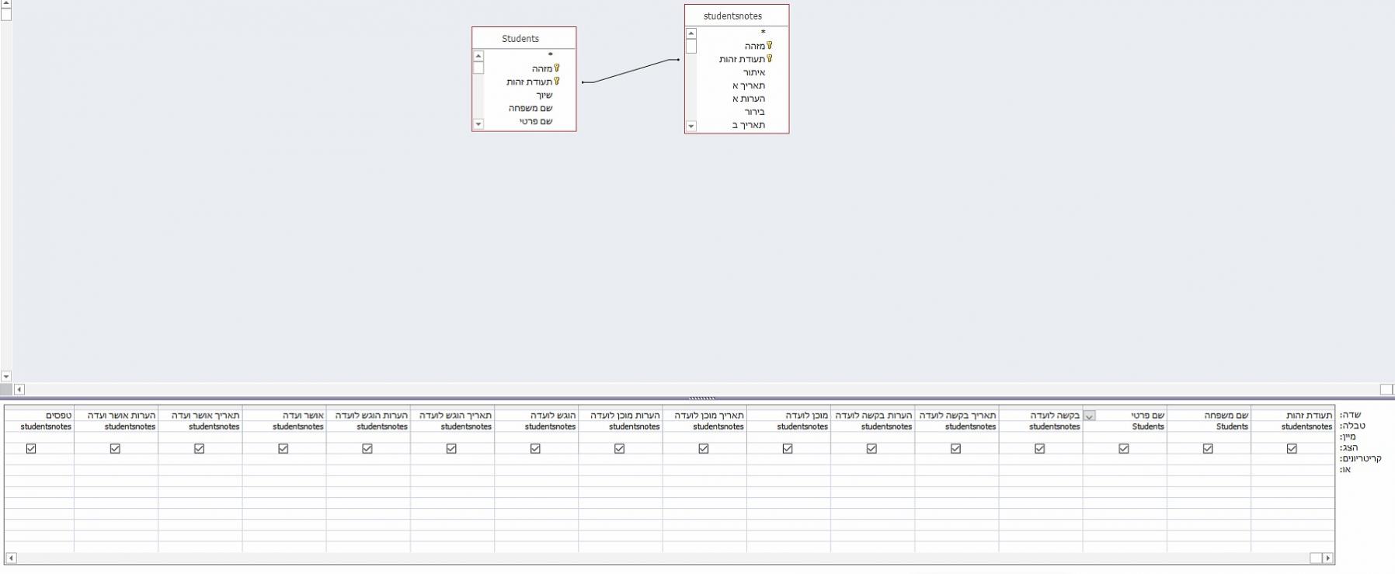Click the מוכן לועדה field cell in the grid
The image size is (1395, 574).
[788, 416]
